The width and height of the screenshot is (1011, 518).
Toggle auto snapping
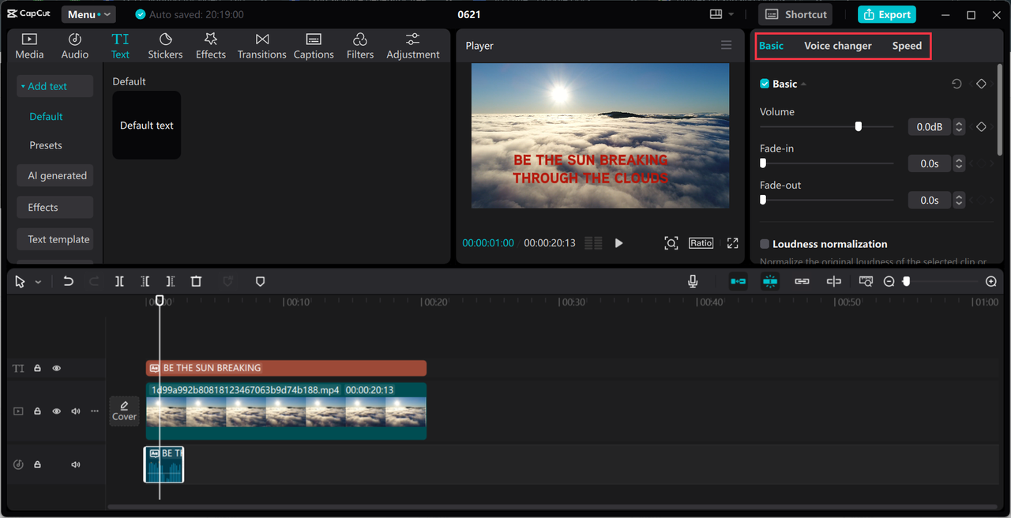pyautogui.click(x=770, y=281)
